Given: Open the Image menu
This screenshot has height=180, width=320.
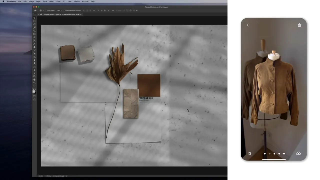Looking at the screenshot, I should click(x=31, y=1).
